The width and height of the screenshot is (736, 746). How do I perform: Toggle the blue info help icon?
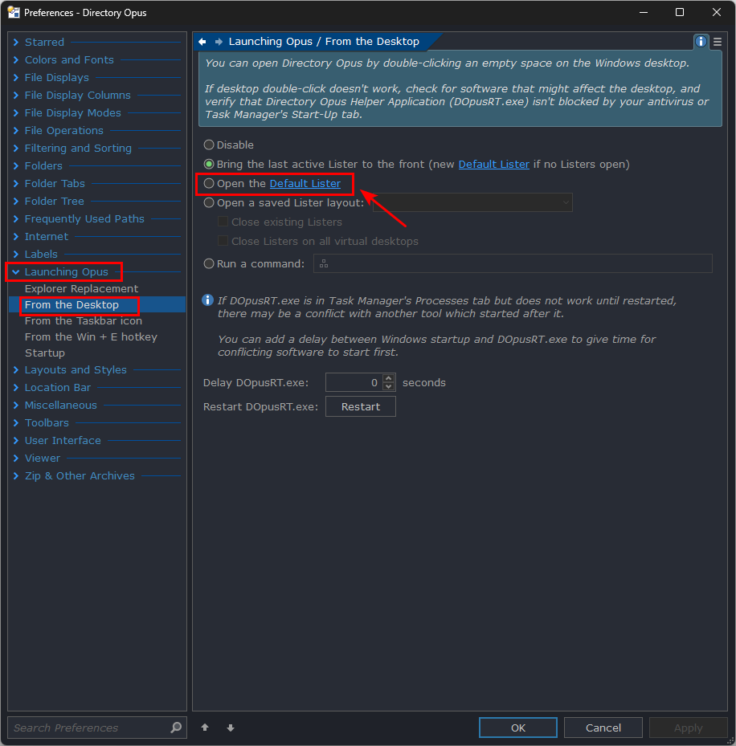[x=701, y=42]
